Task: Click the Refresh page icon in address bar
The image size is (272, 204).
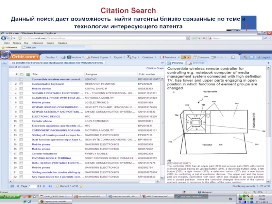Action: (x=199, y=38)
